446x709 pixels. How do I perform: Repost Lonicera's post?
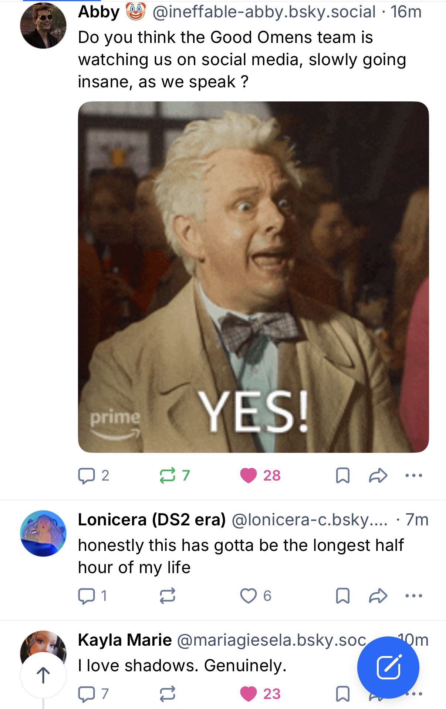(x=167, y=596)
